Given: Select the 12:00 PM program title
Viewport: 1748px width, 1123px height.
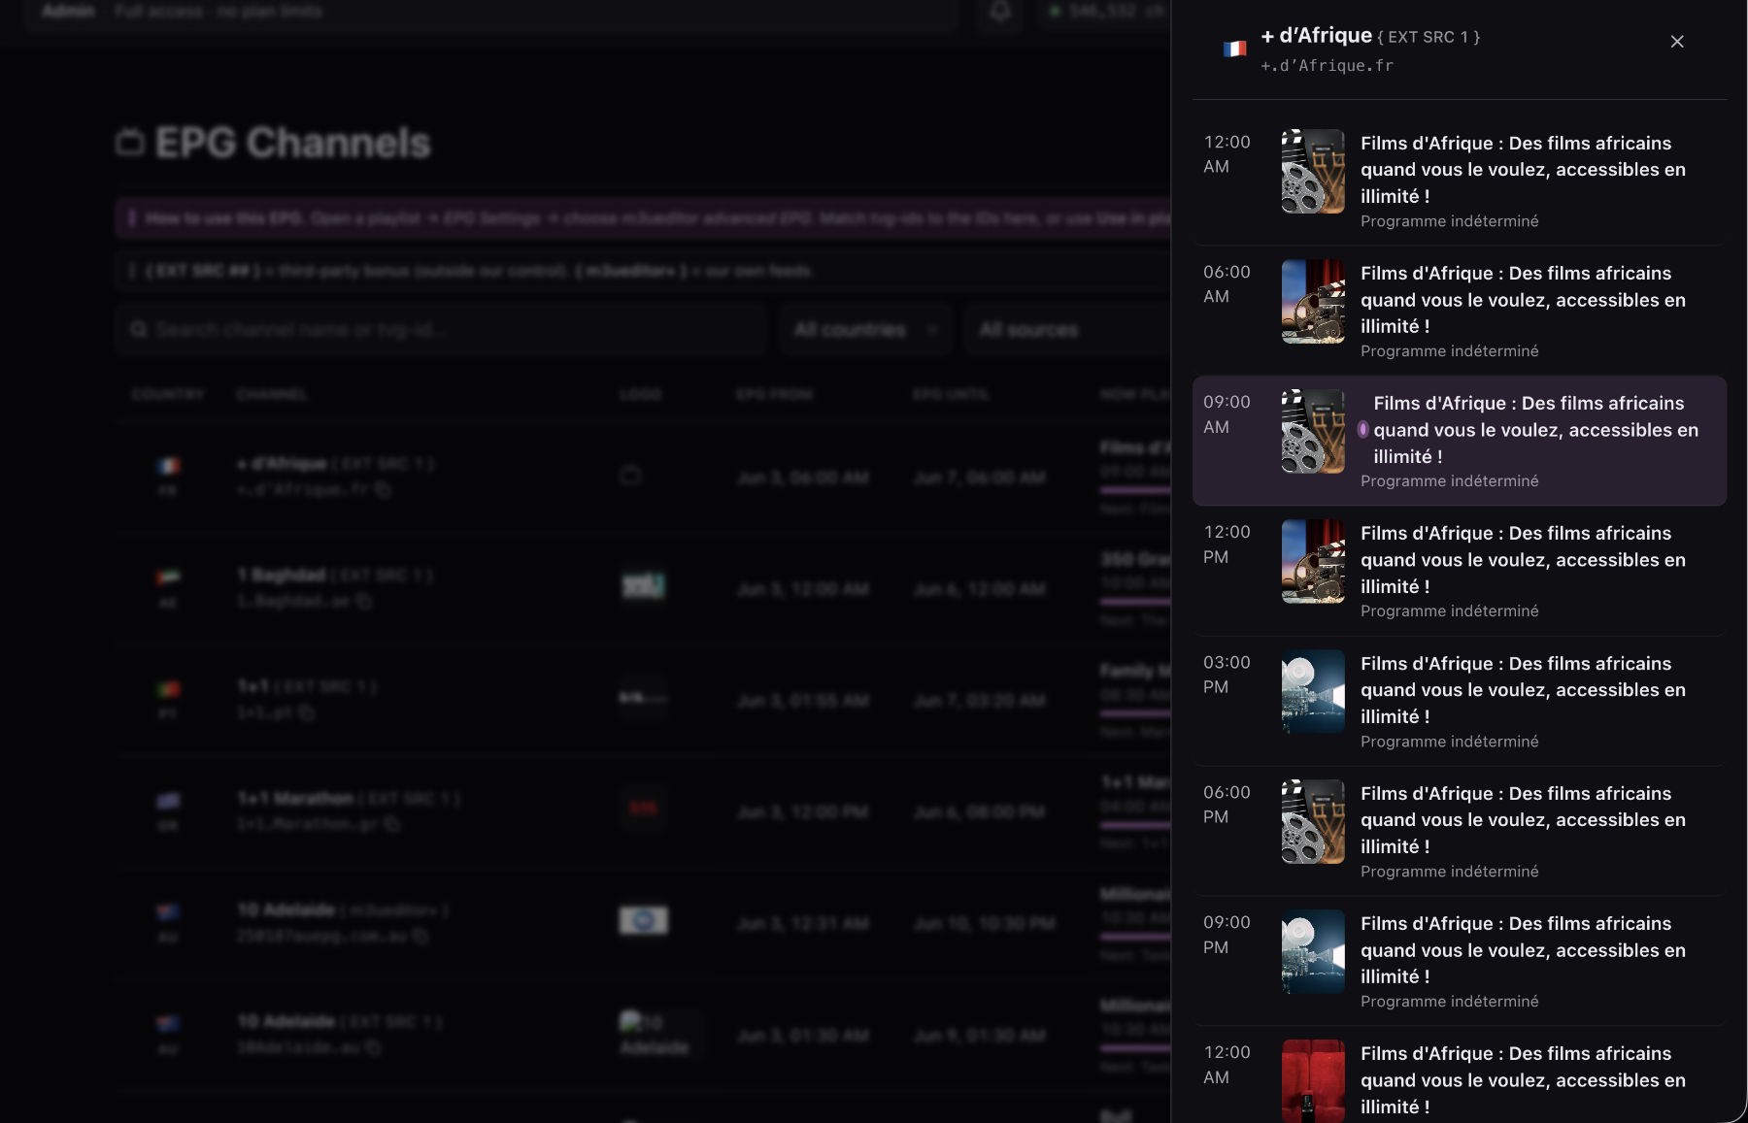Looking at the screenshot, I should click(x=1523, y=560).
